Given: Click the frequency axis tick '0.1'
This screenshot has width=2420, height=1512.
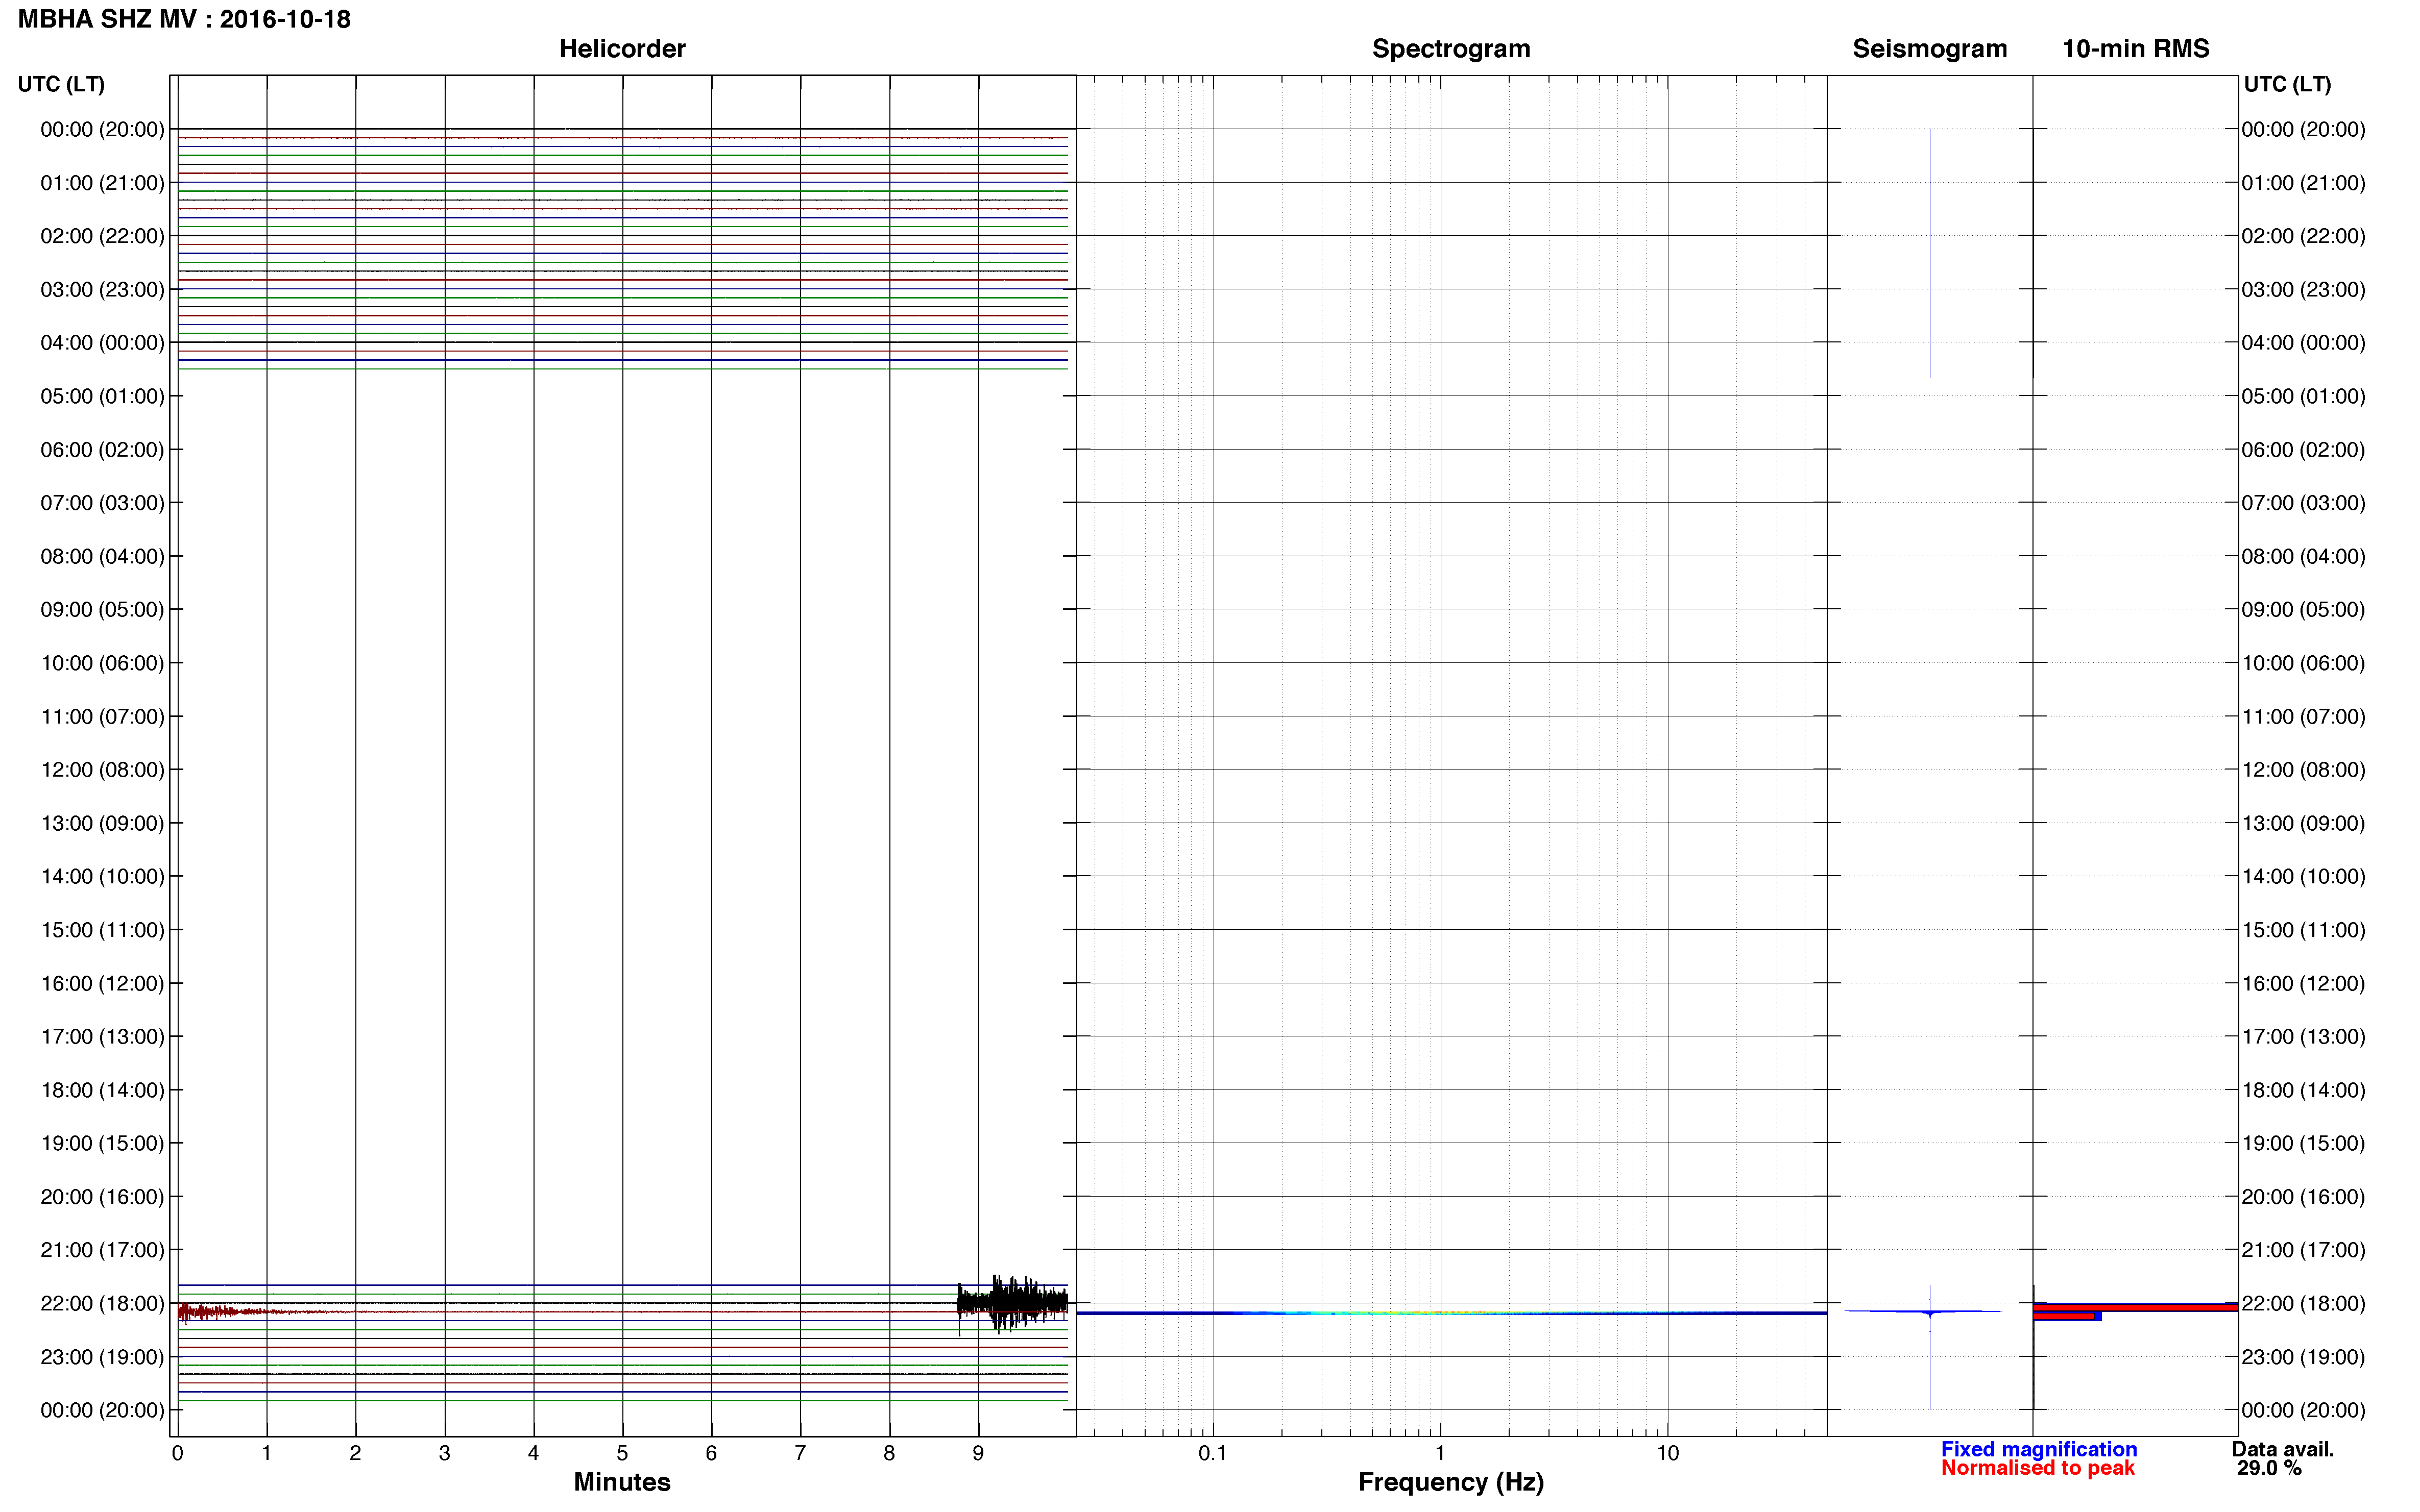Looking at the screenshot, I should (x=1213, y=1454).
